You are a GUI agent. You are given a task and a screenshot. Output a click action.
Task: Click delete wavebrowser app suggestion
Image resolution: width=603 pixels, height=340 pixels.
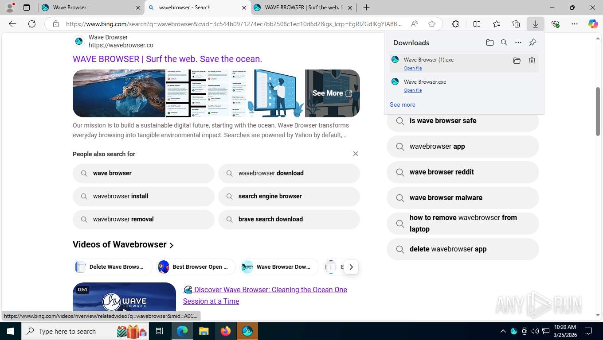(x=463, y=249)
